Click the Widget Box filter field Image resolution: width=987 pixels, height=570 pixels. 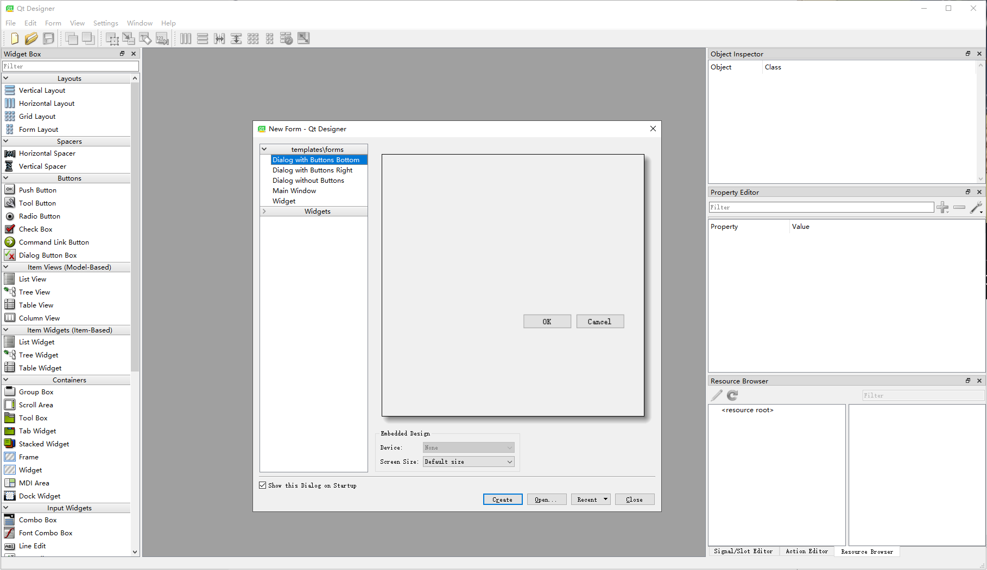coord(71,66)
